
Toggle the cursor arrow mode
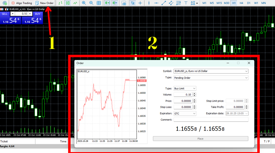(133, 3)
